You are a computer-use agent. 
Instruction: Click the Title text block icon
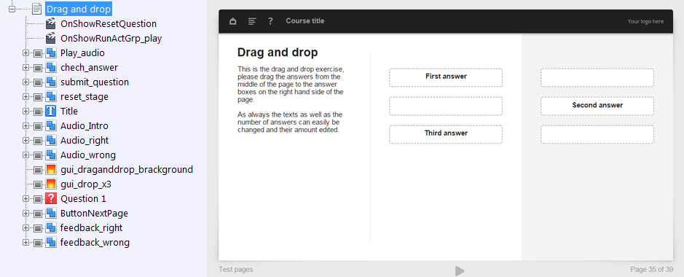click(51, 112)
